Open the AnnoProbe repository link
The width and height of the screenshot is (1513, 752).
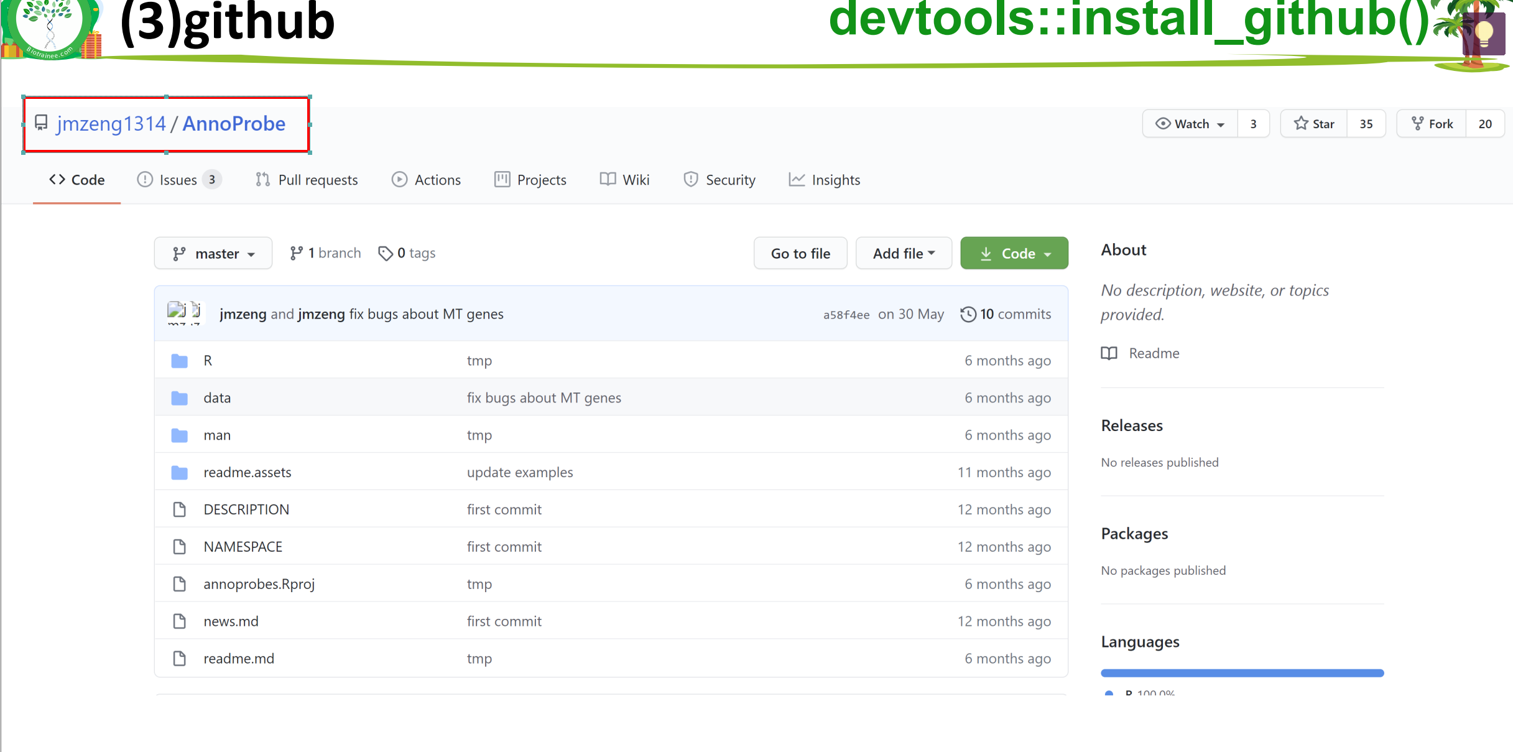click(x=234, y=123)
